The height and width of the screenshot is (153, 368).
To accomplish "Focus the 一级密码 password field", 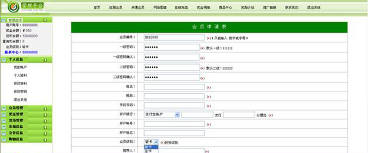I will (172, 47).
